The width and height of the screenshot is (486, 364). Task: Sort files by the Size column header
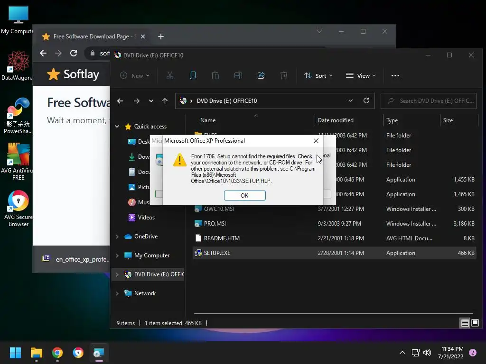pos(448,120)
